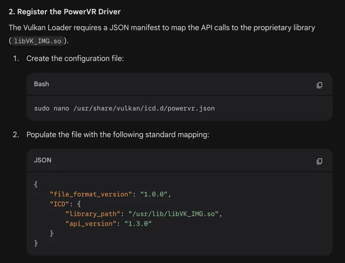Click the "file_format_version" key in JSON

(x=91, y=194)
